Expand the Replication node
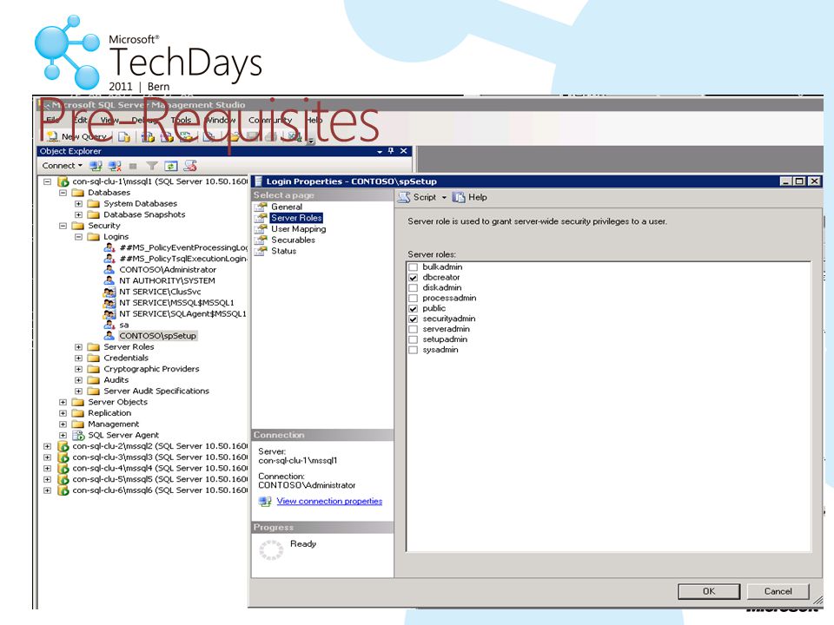The height and width of the screenshot is (625, 834). click(63, 413)
